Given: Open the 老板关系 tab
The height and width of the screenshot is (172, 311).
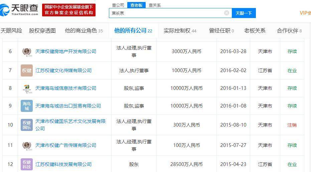Looking at the screenshot, I should tap(255, 30).
